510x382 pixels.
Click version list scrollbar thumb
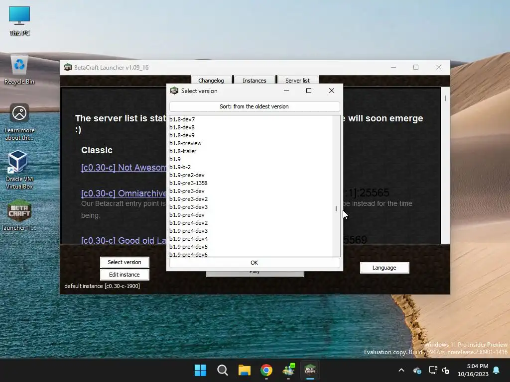click(336, 208)
